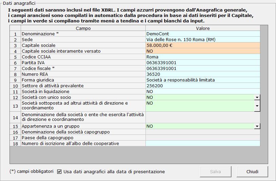Open the 'Società con unico socio' dropdown arrow
Image resolution: width=276 pixels, height=181 pixels.
pyautogui.click(x=257, y=97)
